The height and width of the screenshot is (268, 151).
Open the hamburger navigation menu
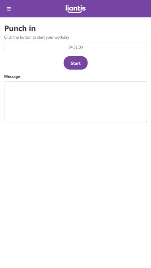point(9,9)
